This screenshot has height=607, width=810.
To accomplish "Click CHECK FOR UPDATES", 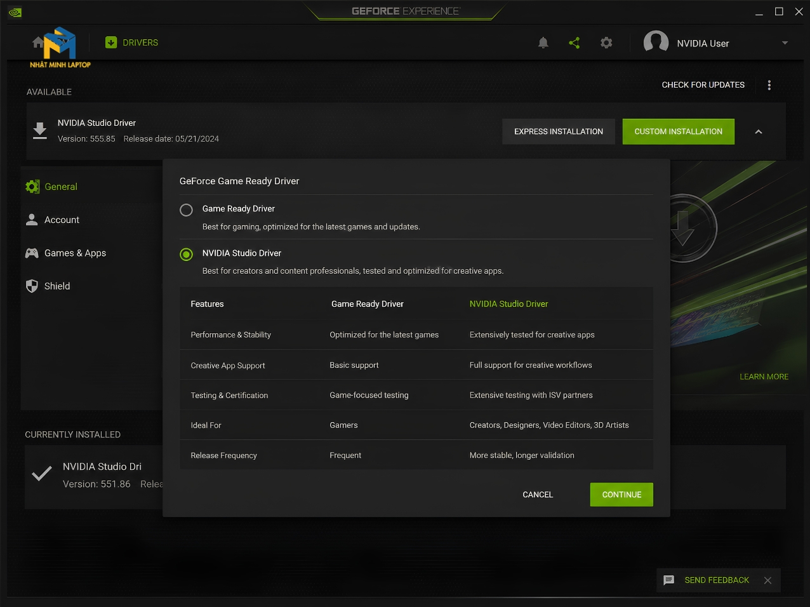I will (x=703, y=85).
